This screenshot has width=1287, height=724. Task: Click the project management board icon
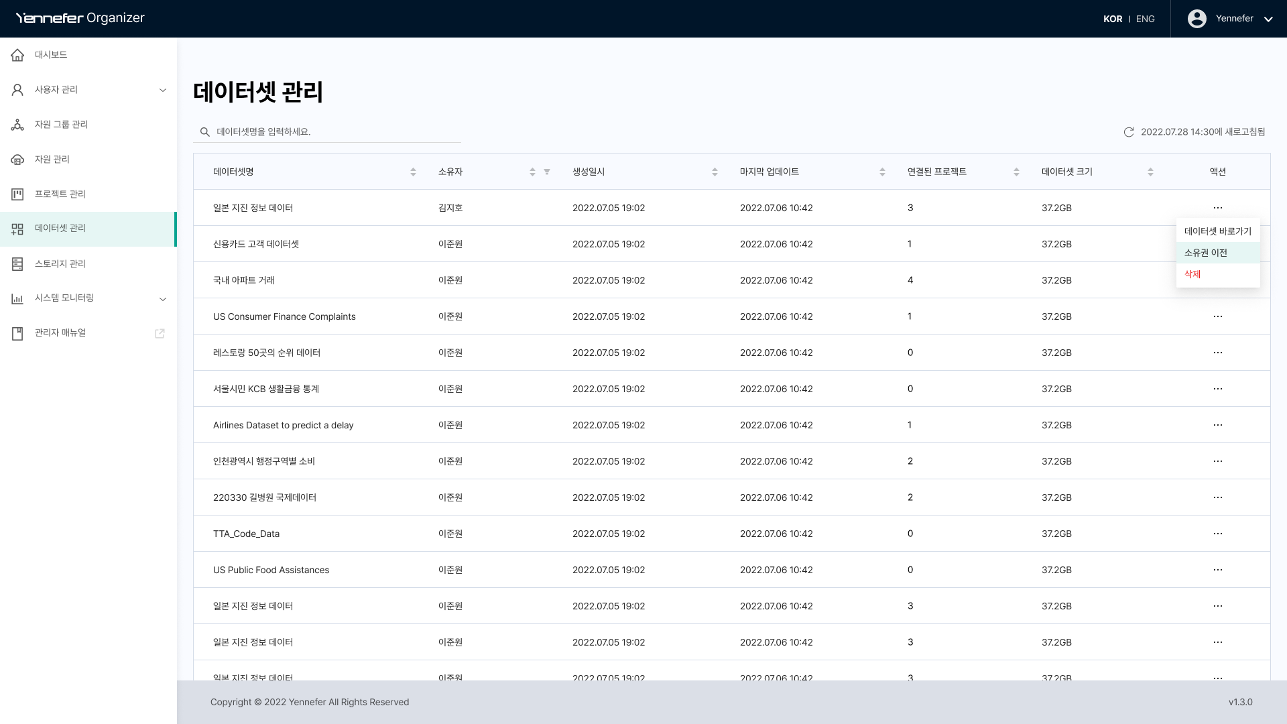(x=18, y=194)
